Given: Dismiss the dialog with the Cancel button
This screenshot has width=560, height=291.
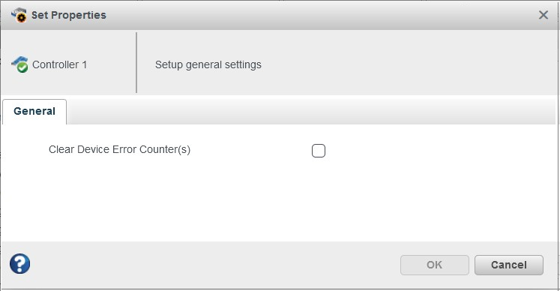Looking at the screenshot, I should coord(508,265).
